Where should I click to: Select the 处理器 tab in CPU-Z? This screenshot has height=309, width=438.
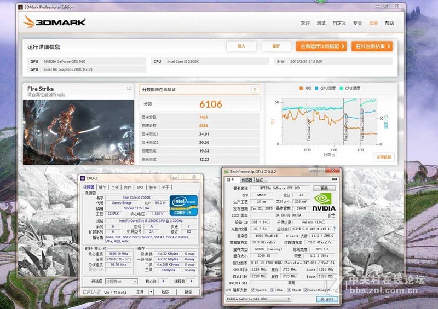tap(89, 187)
